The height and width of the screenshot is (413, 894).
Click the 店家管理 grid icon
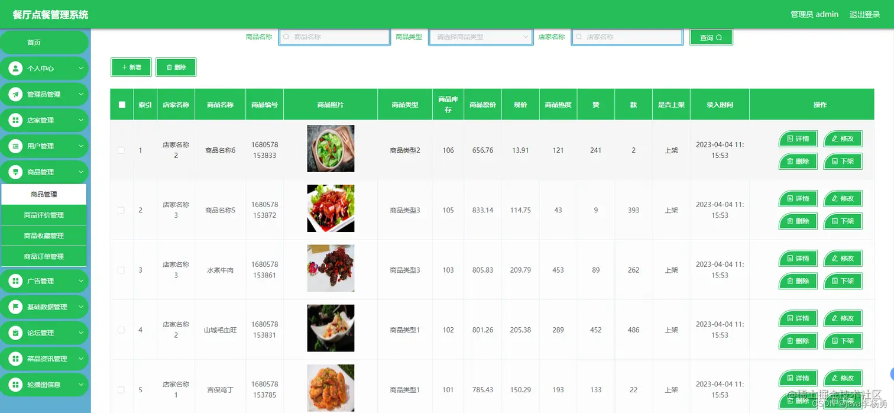(16, 120)
